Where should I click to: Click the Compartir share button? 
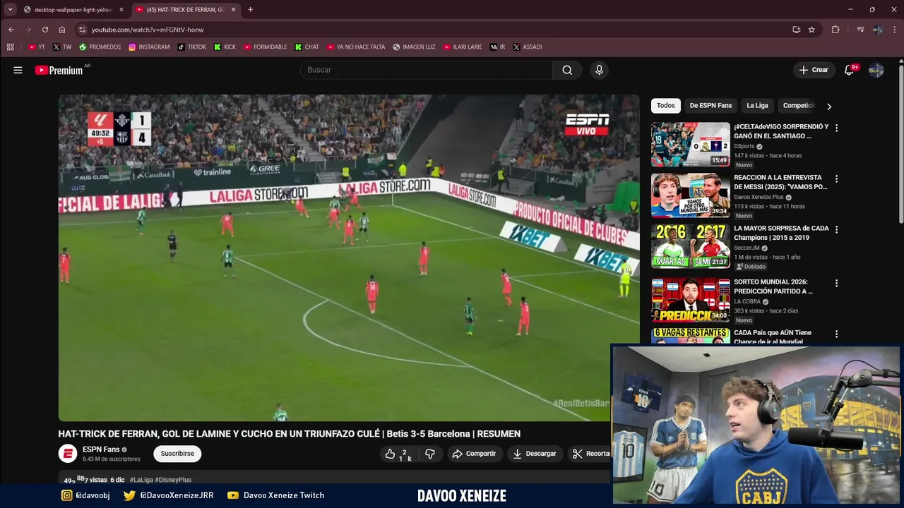click(x=474, y=454)
